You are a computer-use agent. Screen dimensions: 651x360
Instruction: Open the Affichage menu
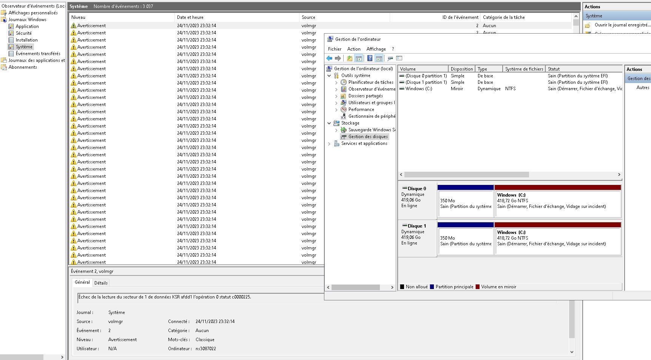pos(376,49)
